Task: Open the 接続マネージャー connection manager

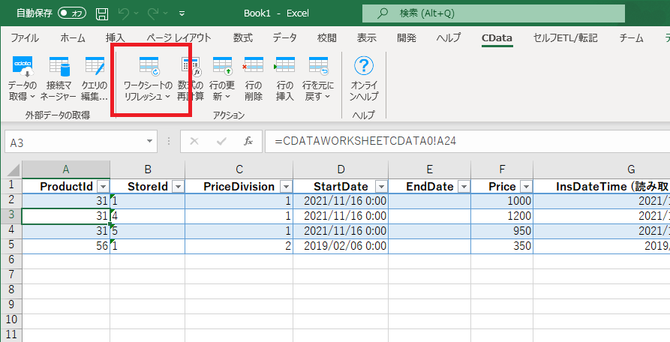Action: coord(59,68)
